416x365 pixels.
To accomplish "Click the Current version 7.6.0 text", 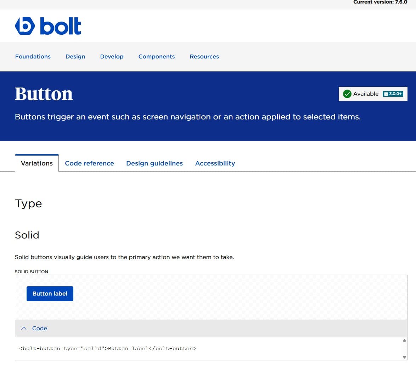I will point(380,2).
